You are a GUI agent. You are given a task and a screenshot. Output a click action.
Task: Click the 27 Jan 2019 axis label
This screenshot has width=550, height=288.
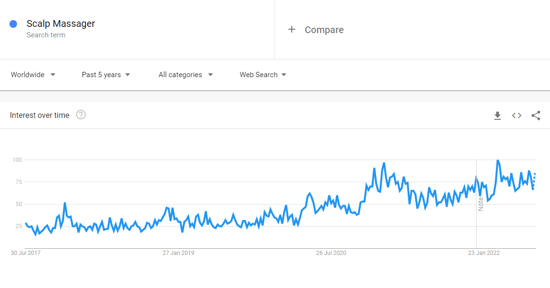(x=178, y=253)
